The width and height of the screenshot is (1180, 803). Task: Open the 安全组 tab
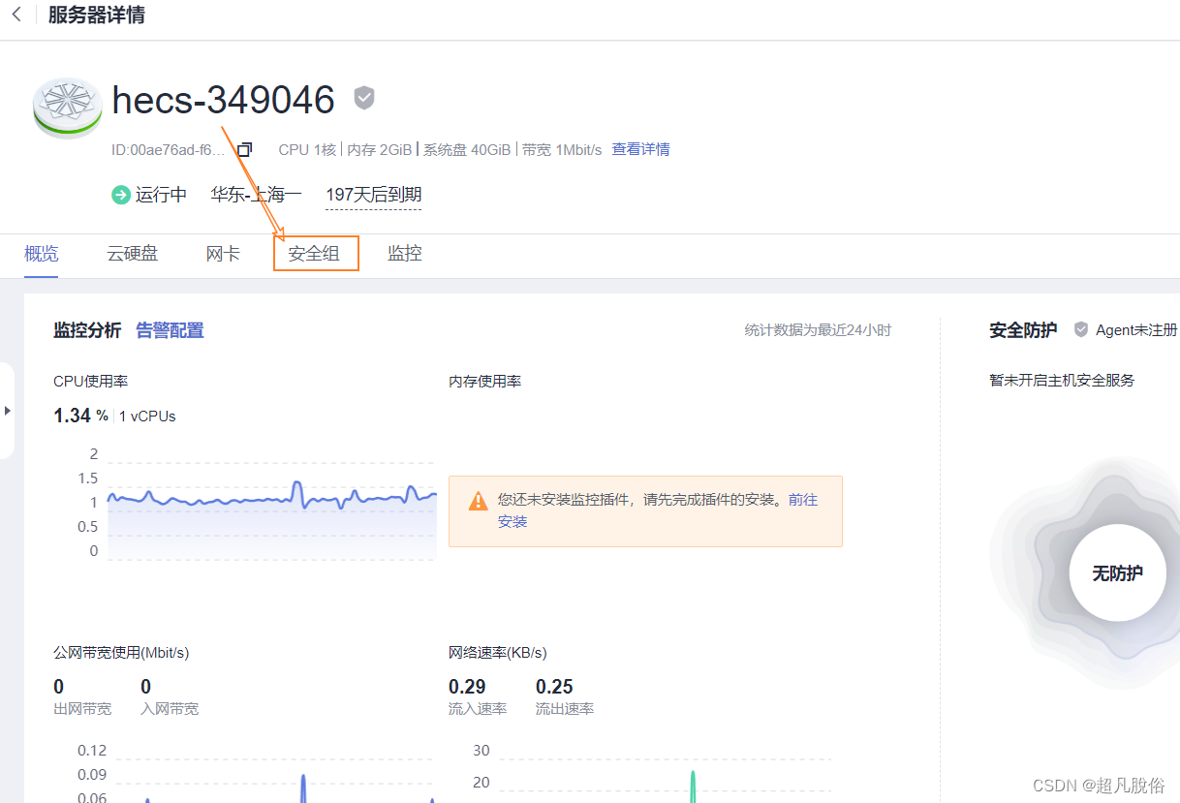(x=316, y=253)
